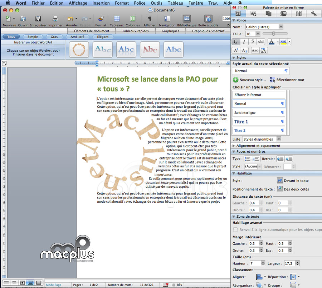
Task: Open the Bibliothèque toolbar icon
Action: [x=187, y=19]
